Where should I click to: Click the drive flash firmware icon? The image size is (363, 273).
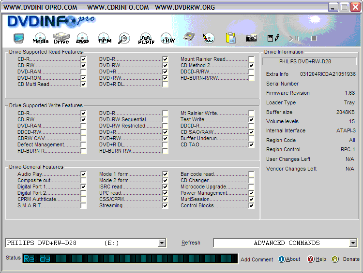pos(189,37)
